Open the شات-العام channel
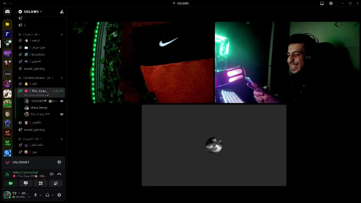 click(41, 145)
